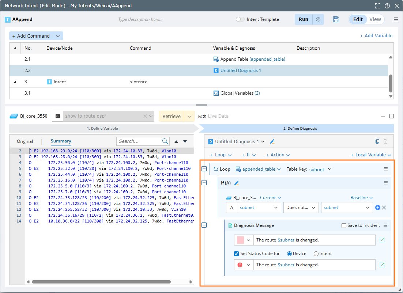Check the Save to Incident checkbox
The height and width of the screenshot is (293, 403).
point(344,225)
